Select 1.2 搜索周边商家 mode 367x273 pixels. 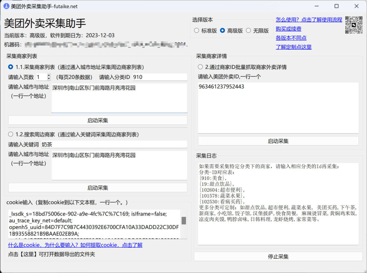pyautogui.click(x=73, y=134)
